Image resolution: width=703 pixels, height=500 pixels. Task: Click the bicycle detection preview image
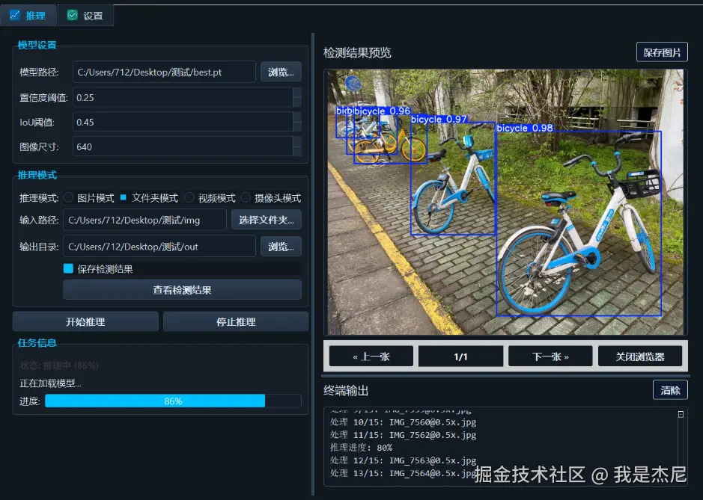(503, 202)
